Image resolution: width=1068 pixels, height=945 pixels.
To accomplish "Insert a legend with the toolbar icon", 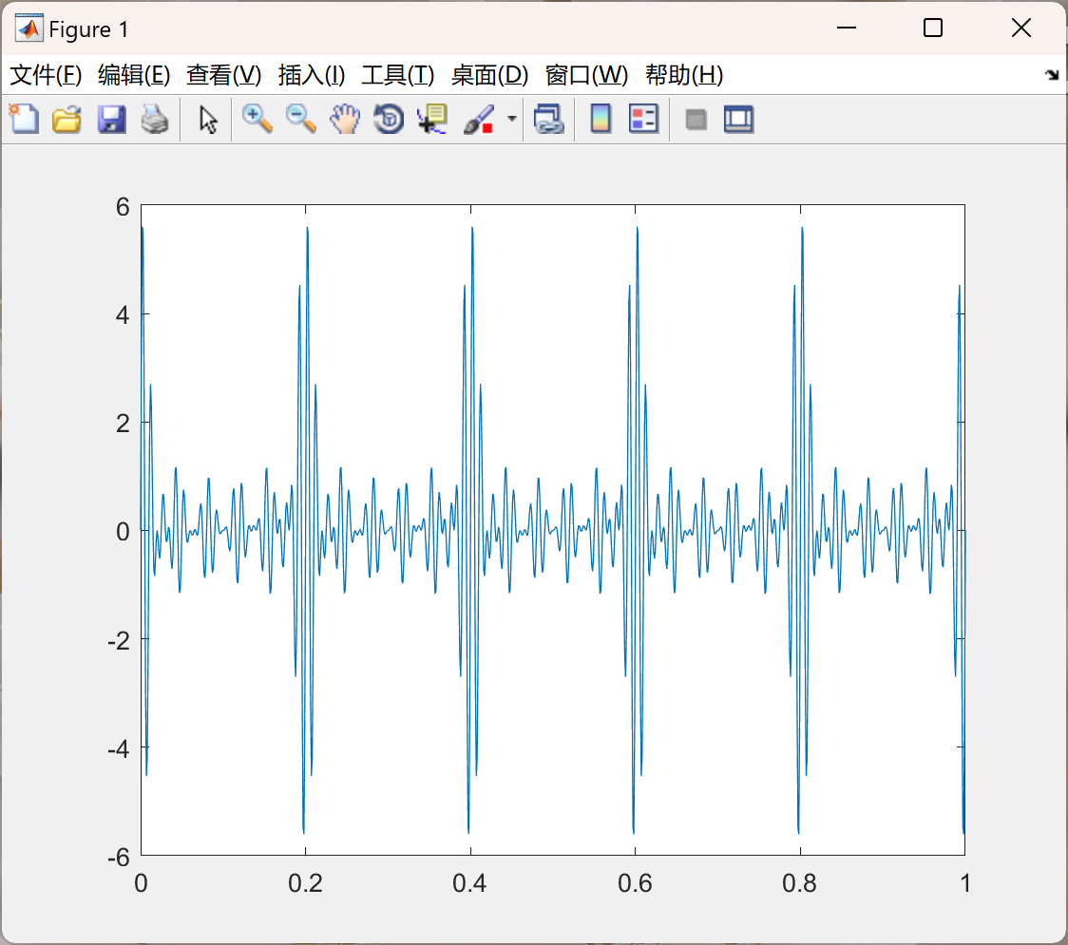I will pos(643,119).
